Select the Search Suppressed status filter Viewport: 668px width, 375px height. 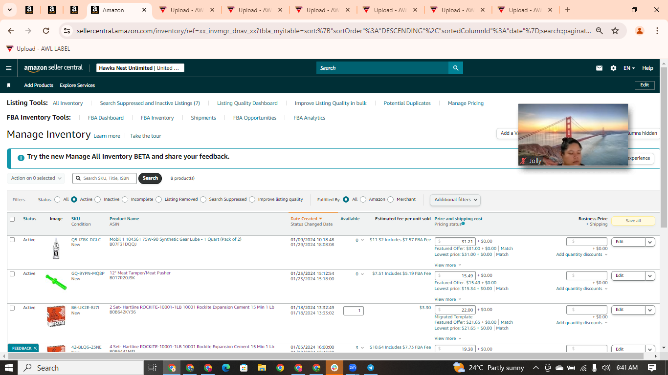(203, 199)
